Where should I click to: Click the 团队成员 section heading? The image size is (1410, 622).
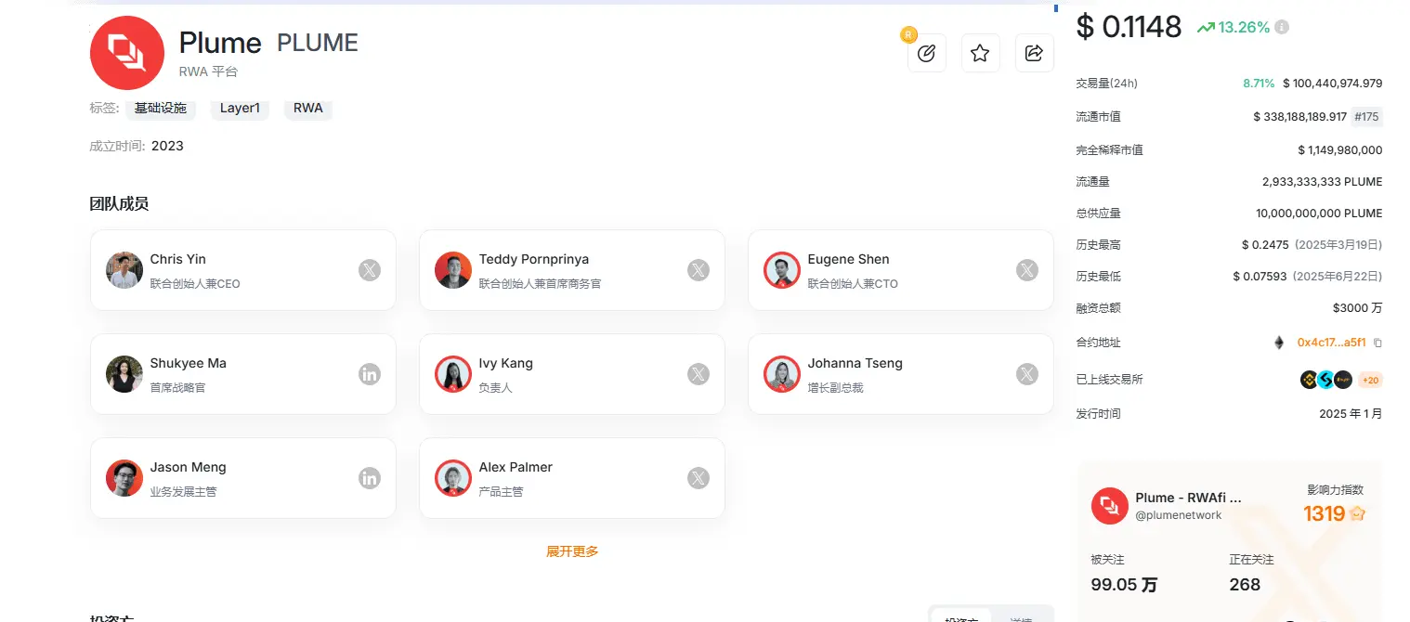click(x=119, y=204)
